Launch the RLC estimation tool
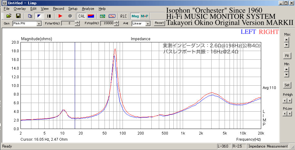 pyautogui.click(x=123, y=16)
